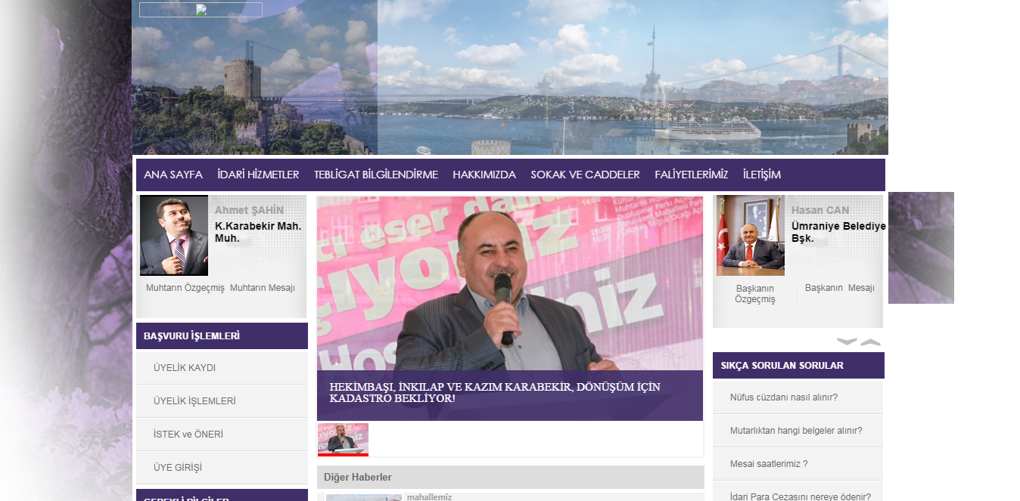Image resolution: width=1020 pixels, height=501 pixels.
Task: Click the down arrow under the mayor panel
Action: click(847, 342)
